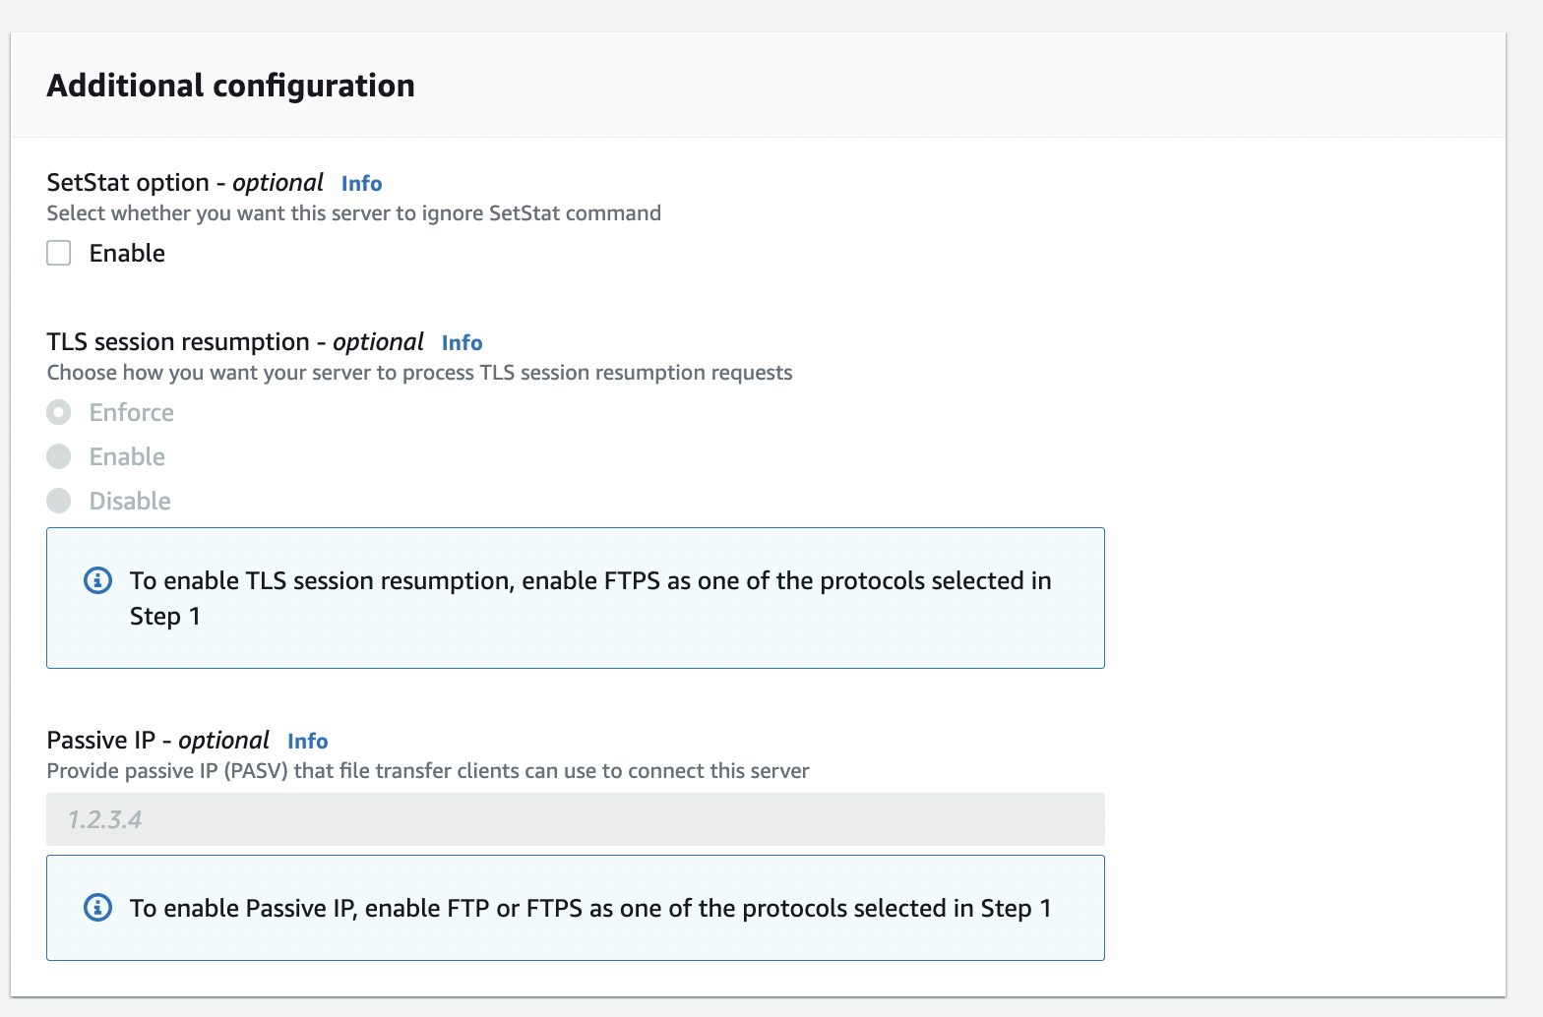Click info icon in TLS session resumption notice
1543x1017 pixels.
tap(97, 580)
